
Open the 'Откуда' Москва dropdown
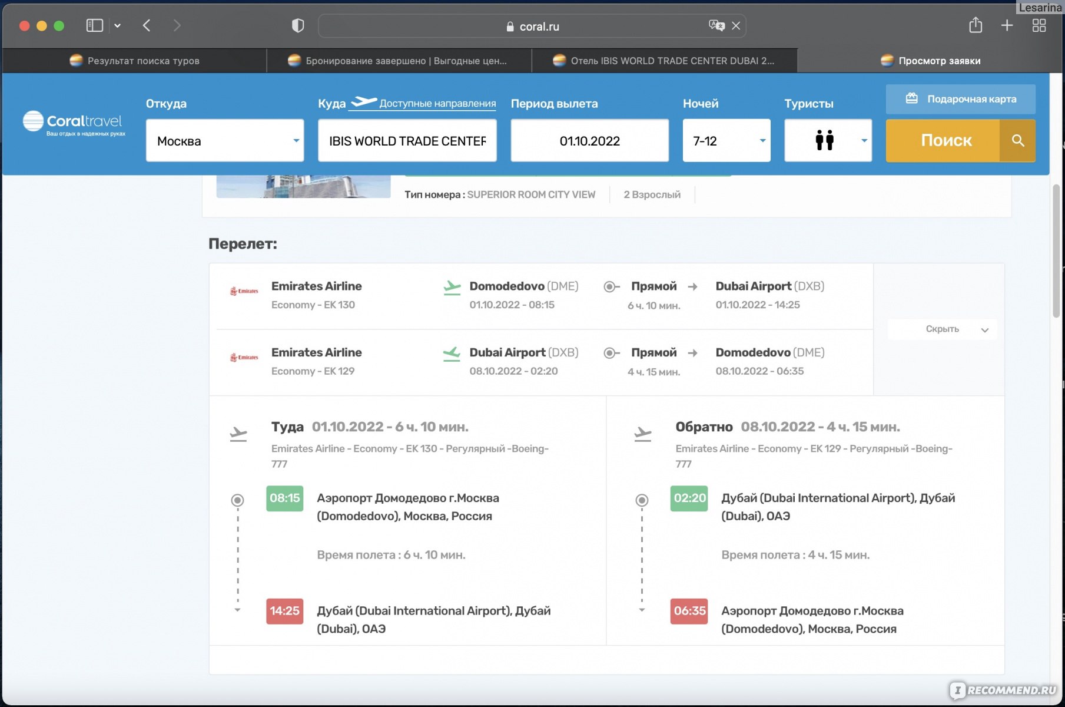(x=225, y=140)
